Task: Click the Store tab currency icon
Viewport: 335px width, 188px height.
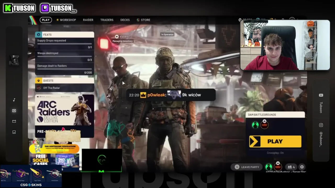Action: pos(138,20)
